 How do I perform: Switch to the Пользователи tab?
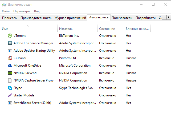(122, 18)
